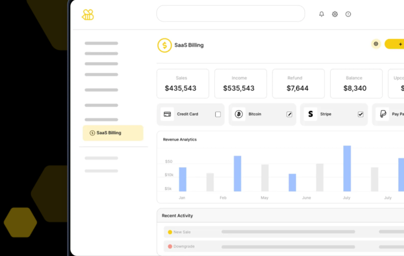Open the top bar settings gear
This screenshot has width=404, height=256.
(334, 14)
